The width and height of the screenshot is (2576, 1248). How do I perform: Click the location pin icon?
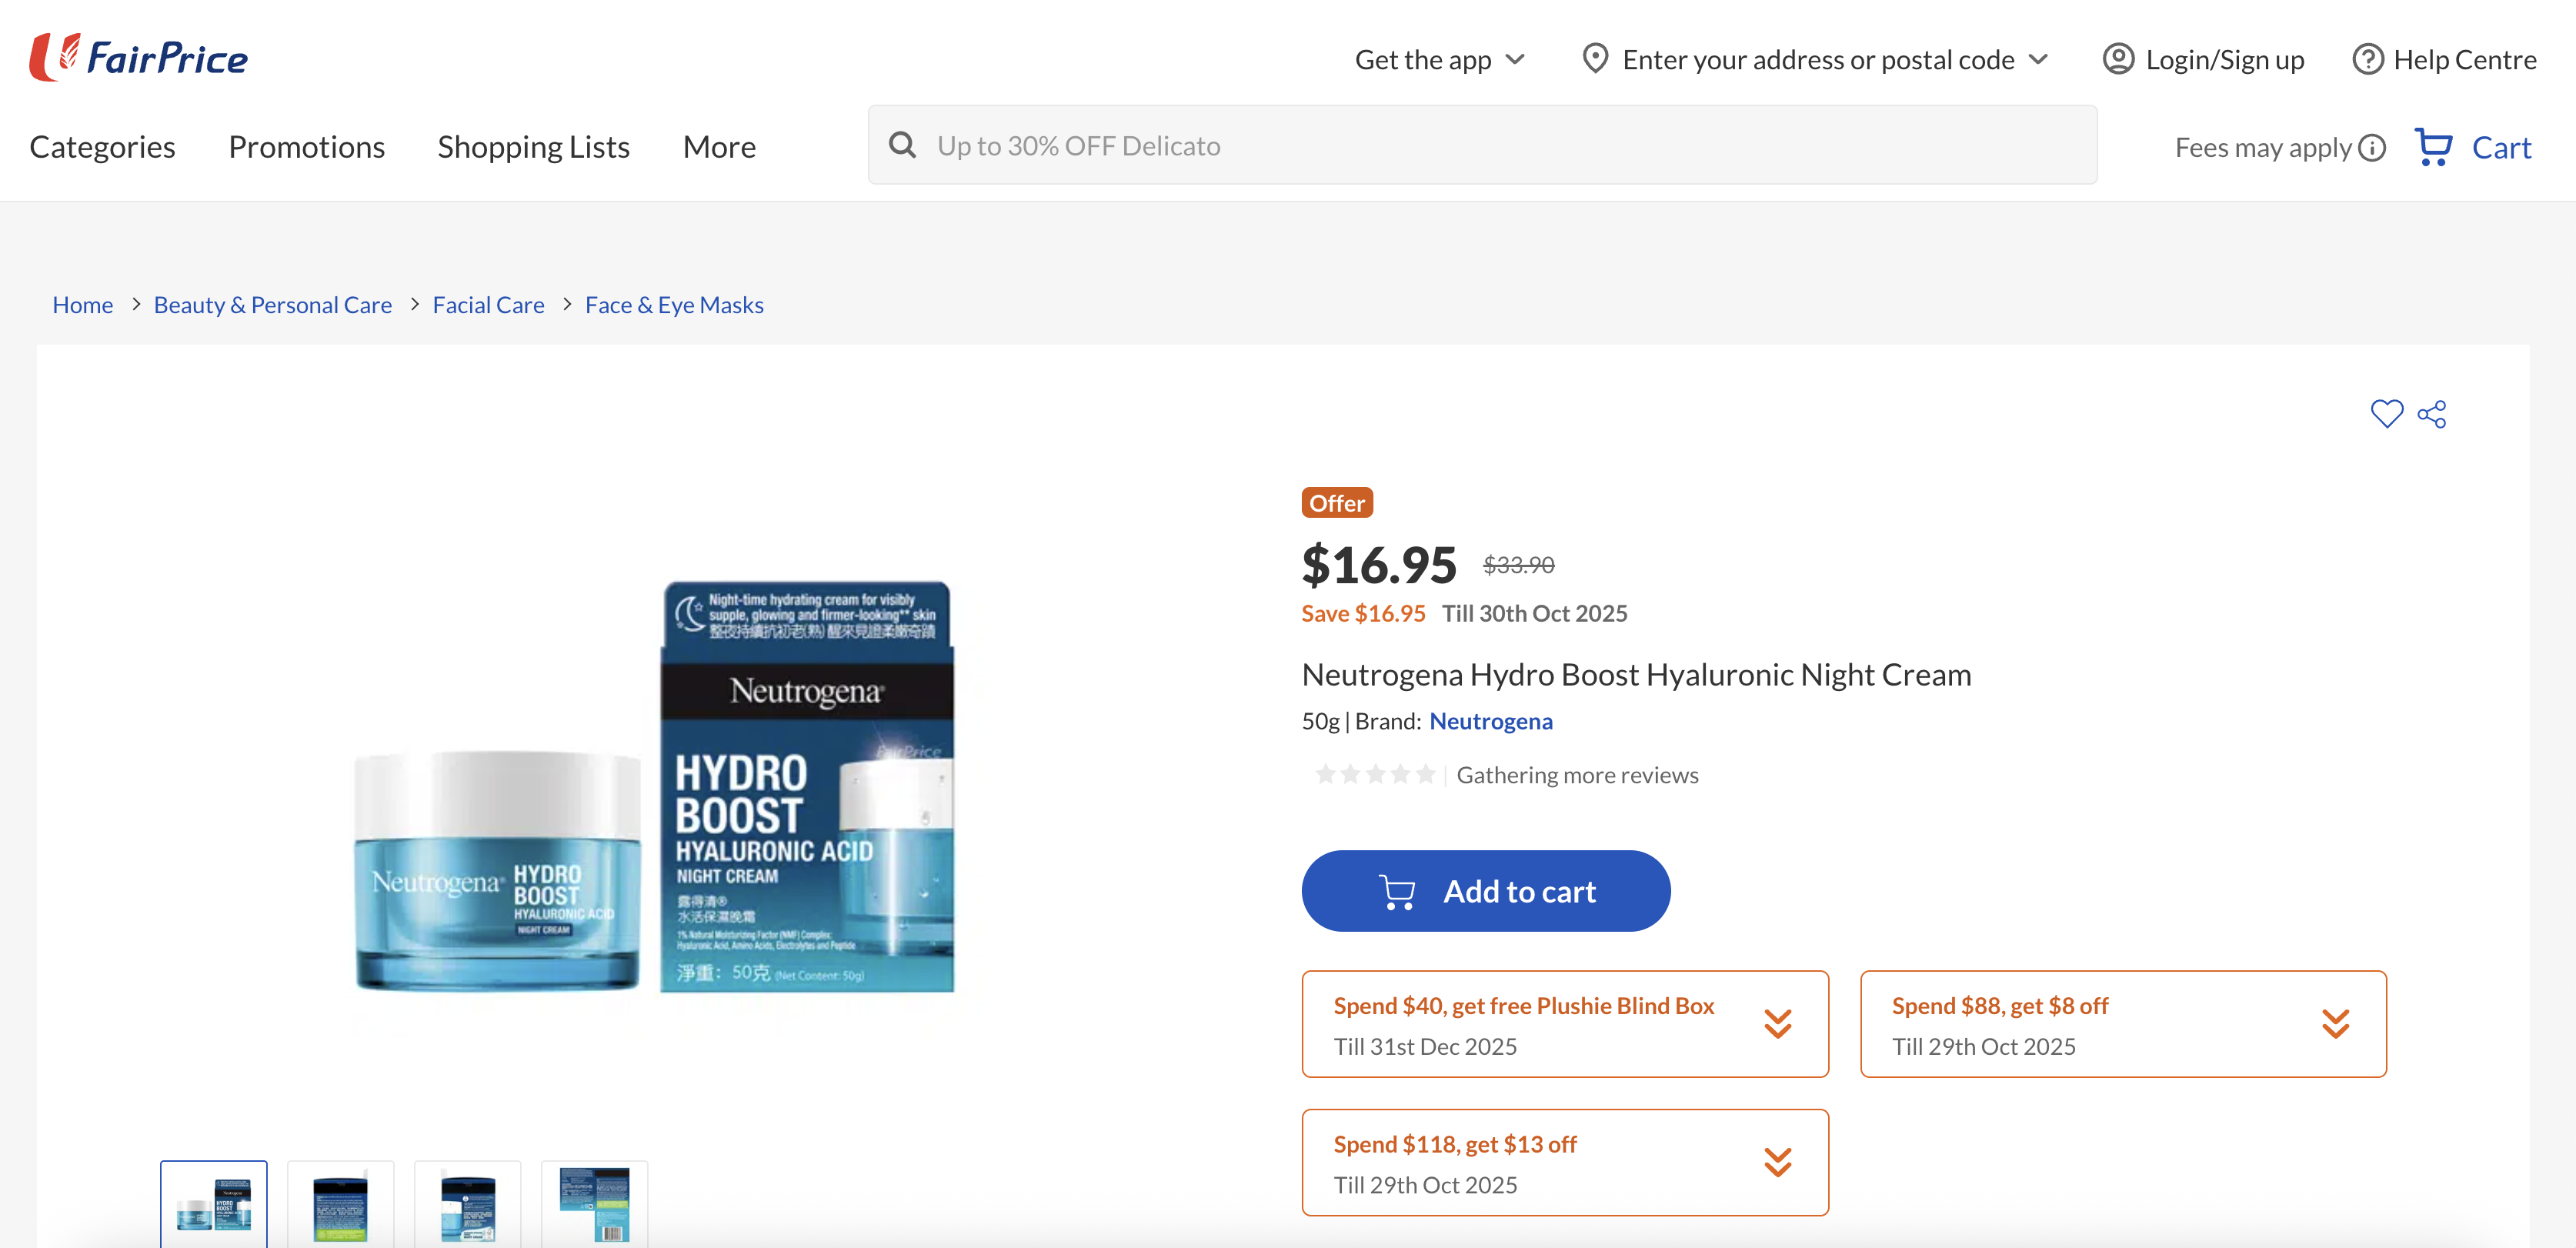coord(1596,59)
